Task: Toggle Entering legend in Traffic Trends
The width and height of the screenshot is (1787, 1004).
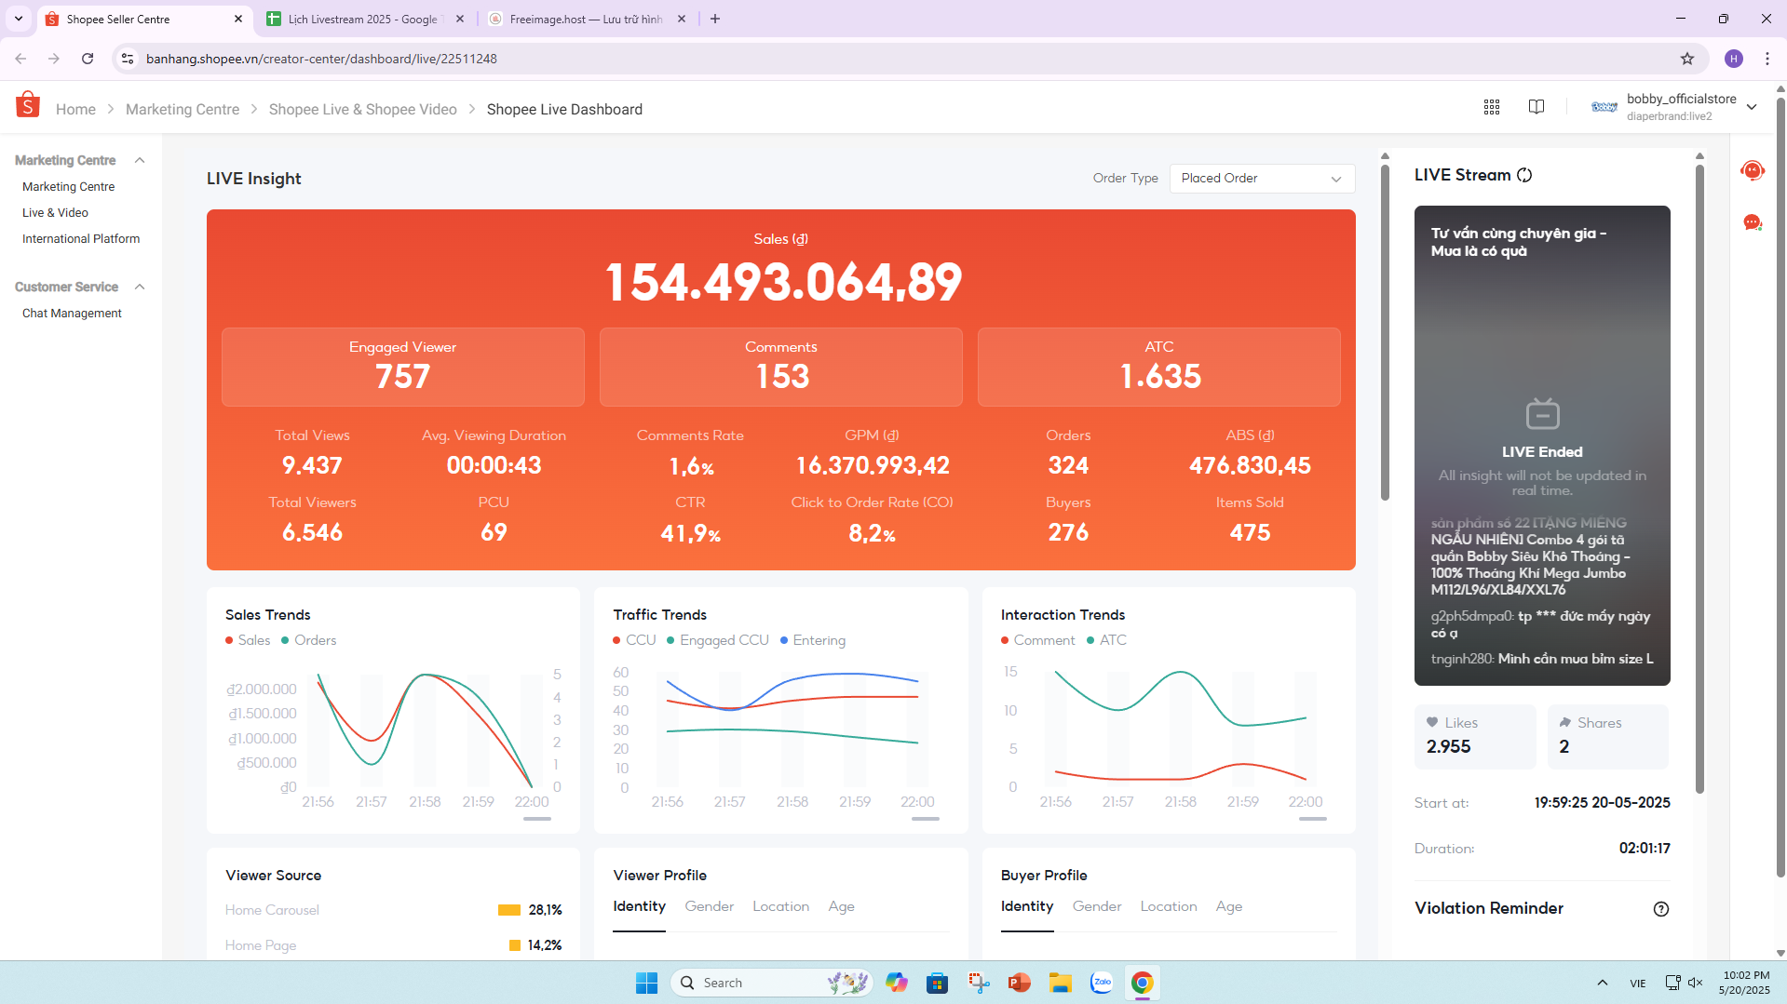Action: (x=813, y=640)
